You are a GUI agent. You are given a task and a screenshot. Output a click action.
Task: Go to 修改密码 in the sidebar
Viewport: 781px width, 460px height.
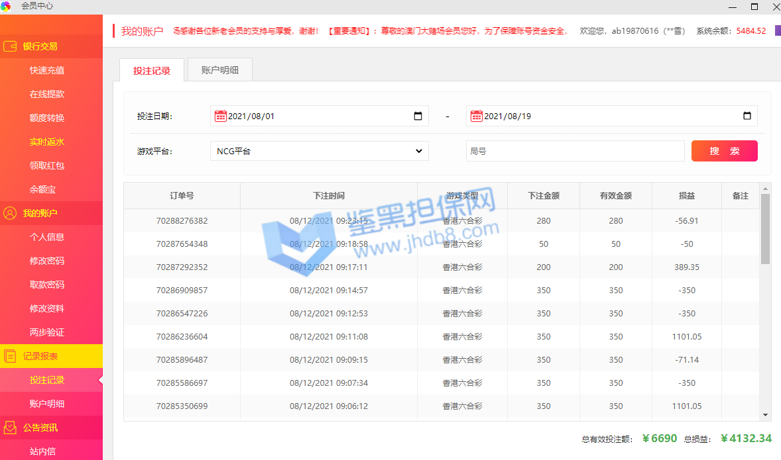click(x=47, y=261)
